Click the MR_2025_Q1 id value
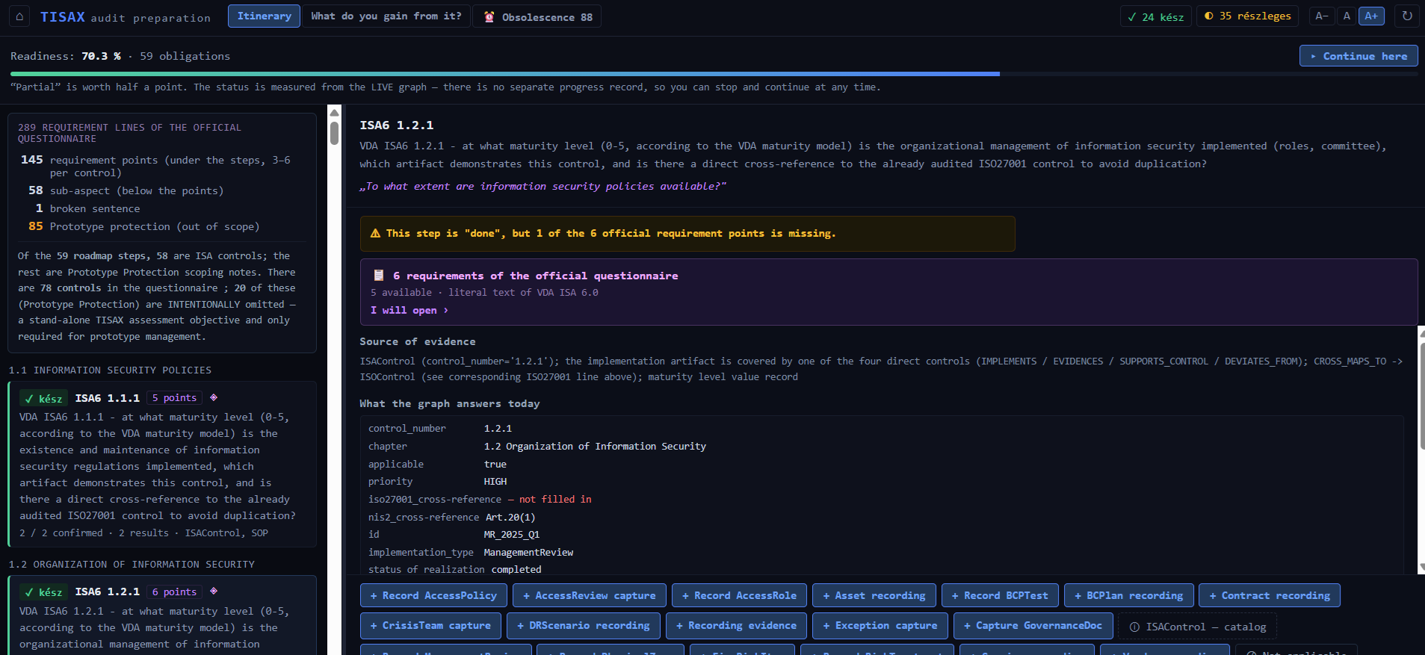1425x655 pixels. coord(511,534)
